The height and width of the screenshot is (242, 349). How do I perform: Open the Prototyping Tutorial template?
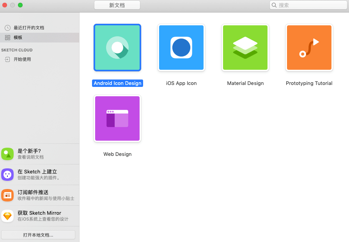[309, 48]
